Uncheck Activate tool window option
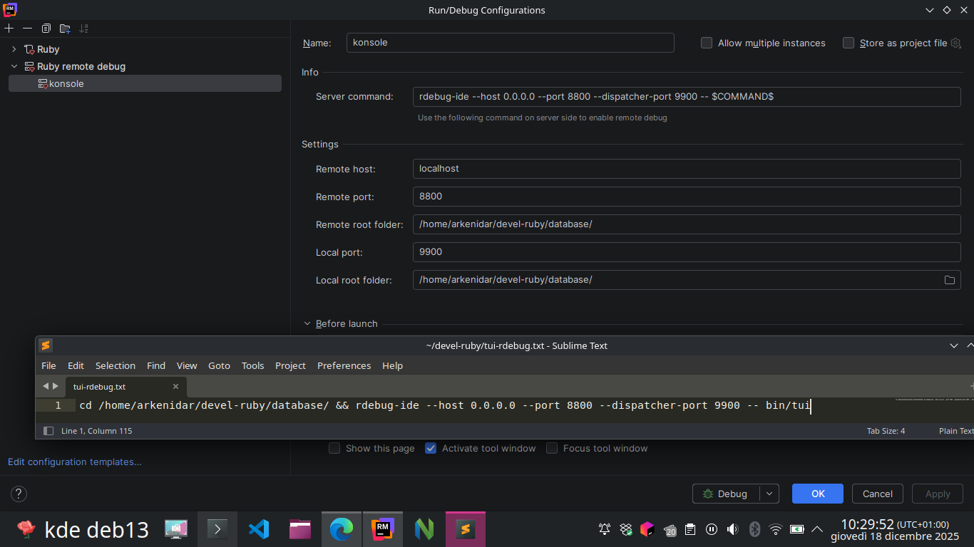 [431, 449]
